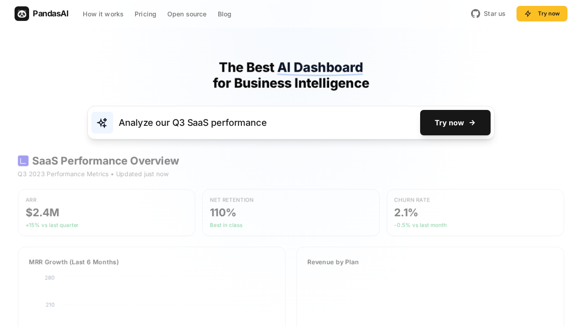Image resolution: width=582 pixels, height=327 pixels.
Task: Select the ARR $2.4M metric card
Action: click(x=106, y=213)
